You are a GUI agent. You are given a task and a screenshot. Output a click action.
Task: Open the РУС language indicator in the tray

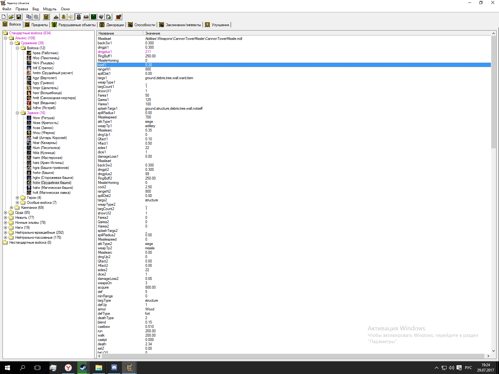coord(468,368)
